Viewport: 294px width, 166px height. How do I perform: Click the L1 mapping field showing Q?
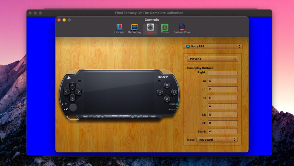[x=223, y=115]
